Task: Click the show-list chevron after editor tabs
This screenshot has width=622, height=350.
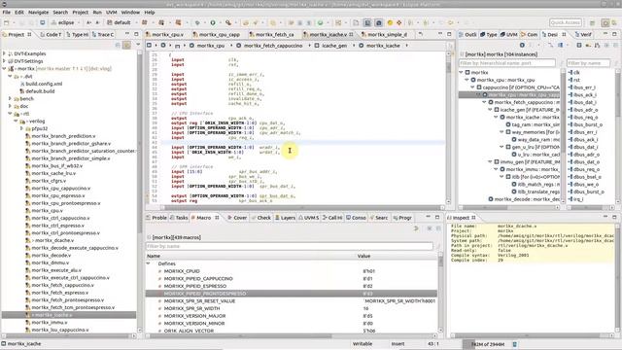Action: (421, 35)
